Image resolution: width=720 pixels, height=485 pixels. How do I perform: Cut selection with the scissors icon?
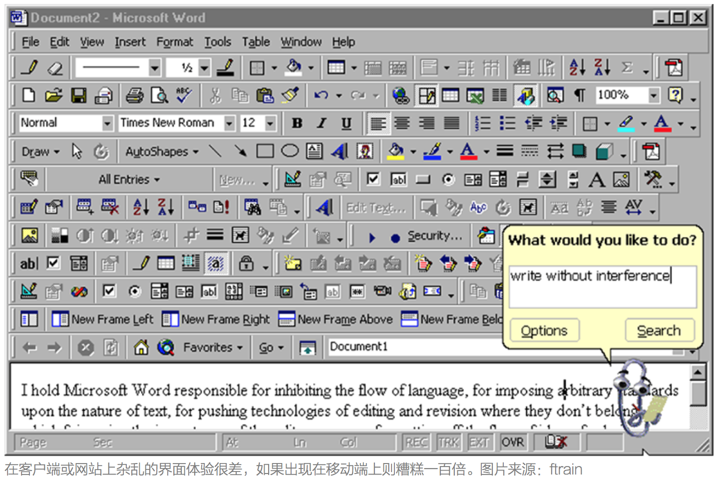[x=215, y=95]
